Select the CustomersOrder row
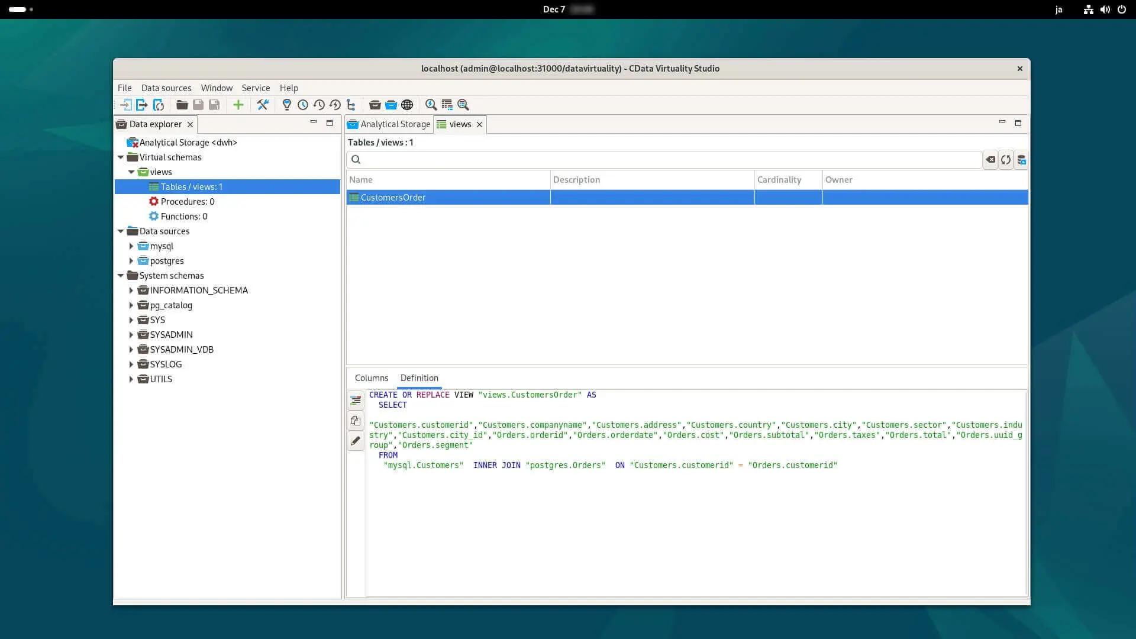The image size is (1136, 639). coord(393,198)
